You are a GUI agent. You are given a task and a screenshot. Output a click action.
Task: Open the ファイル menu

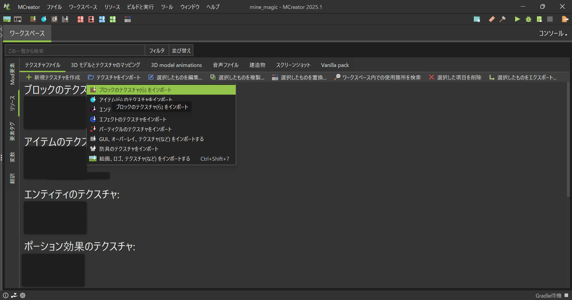[54, 7]
